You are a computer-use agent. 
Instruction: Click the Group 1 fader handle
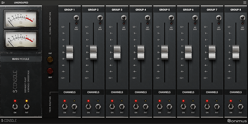click(70, 52)
